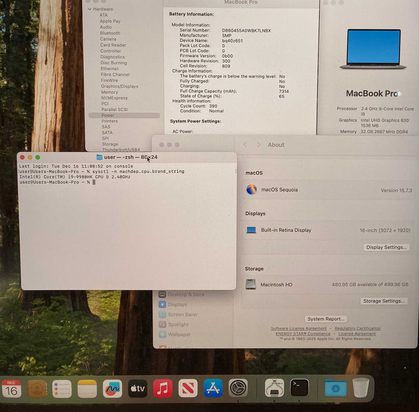Click the 'Version 15.7.3' text in About
The image size is (419, 412).
(396, 190)
